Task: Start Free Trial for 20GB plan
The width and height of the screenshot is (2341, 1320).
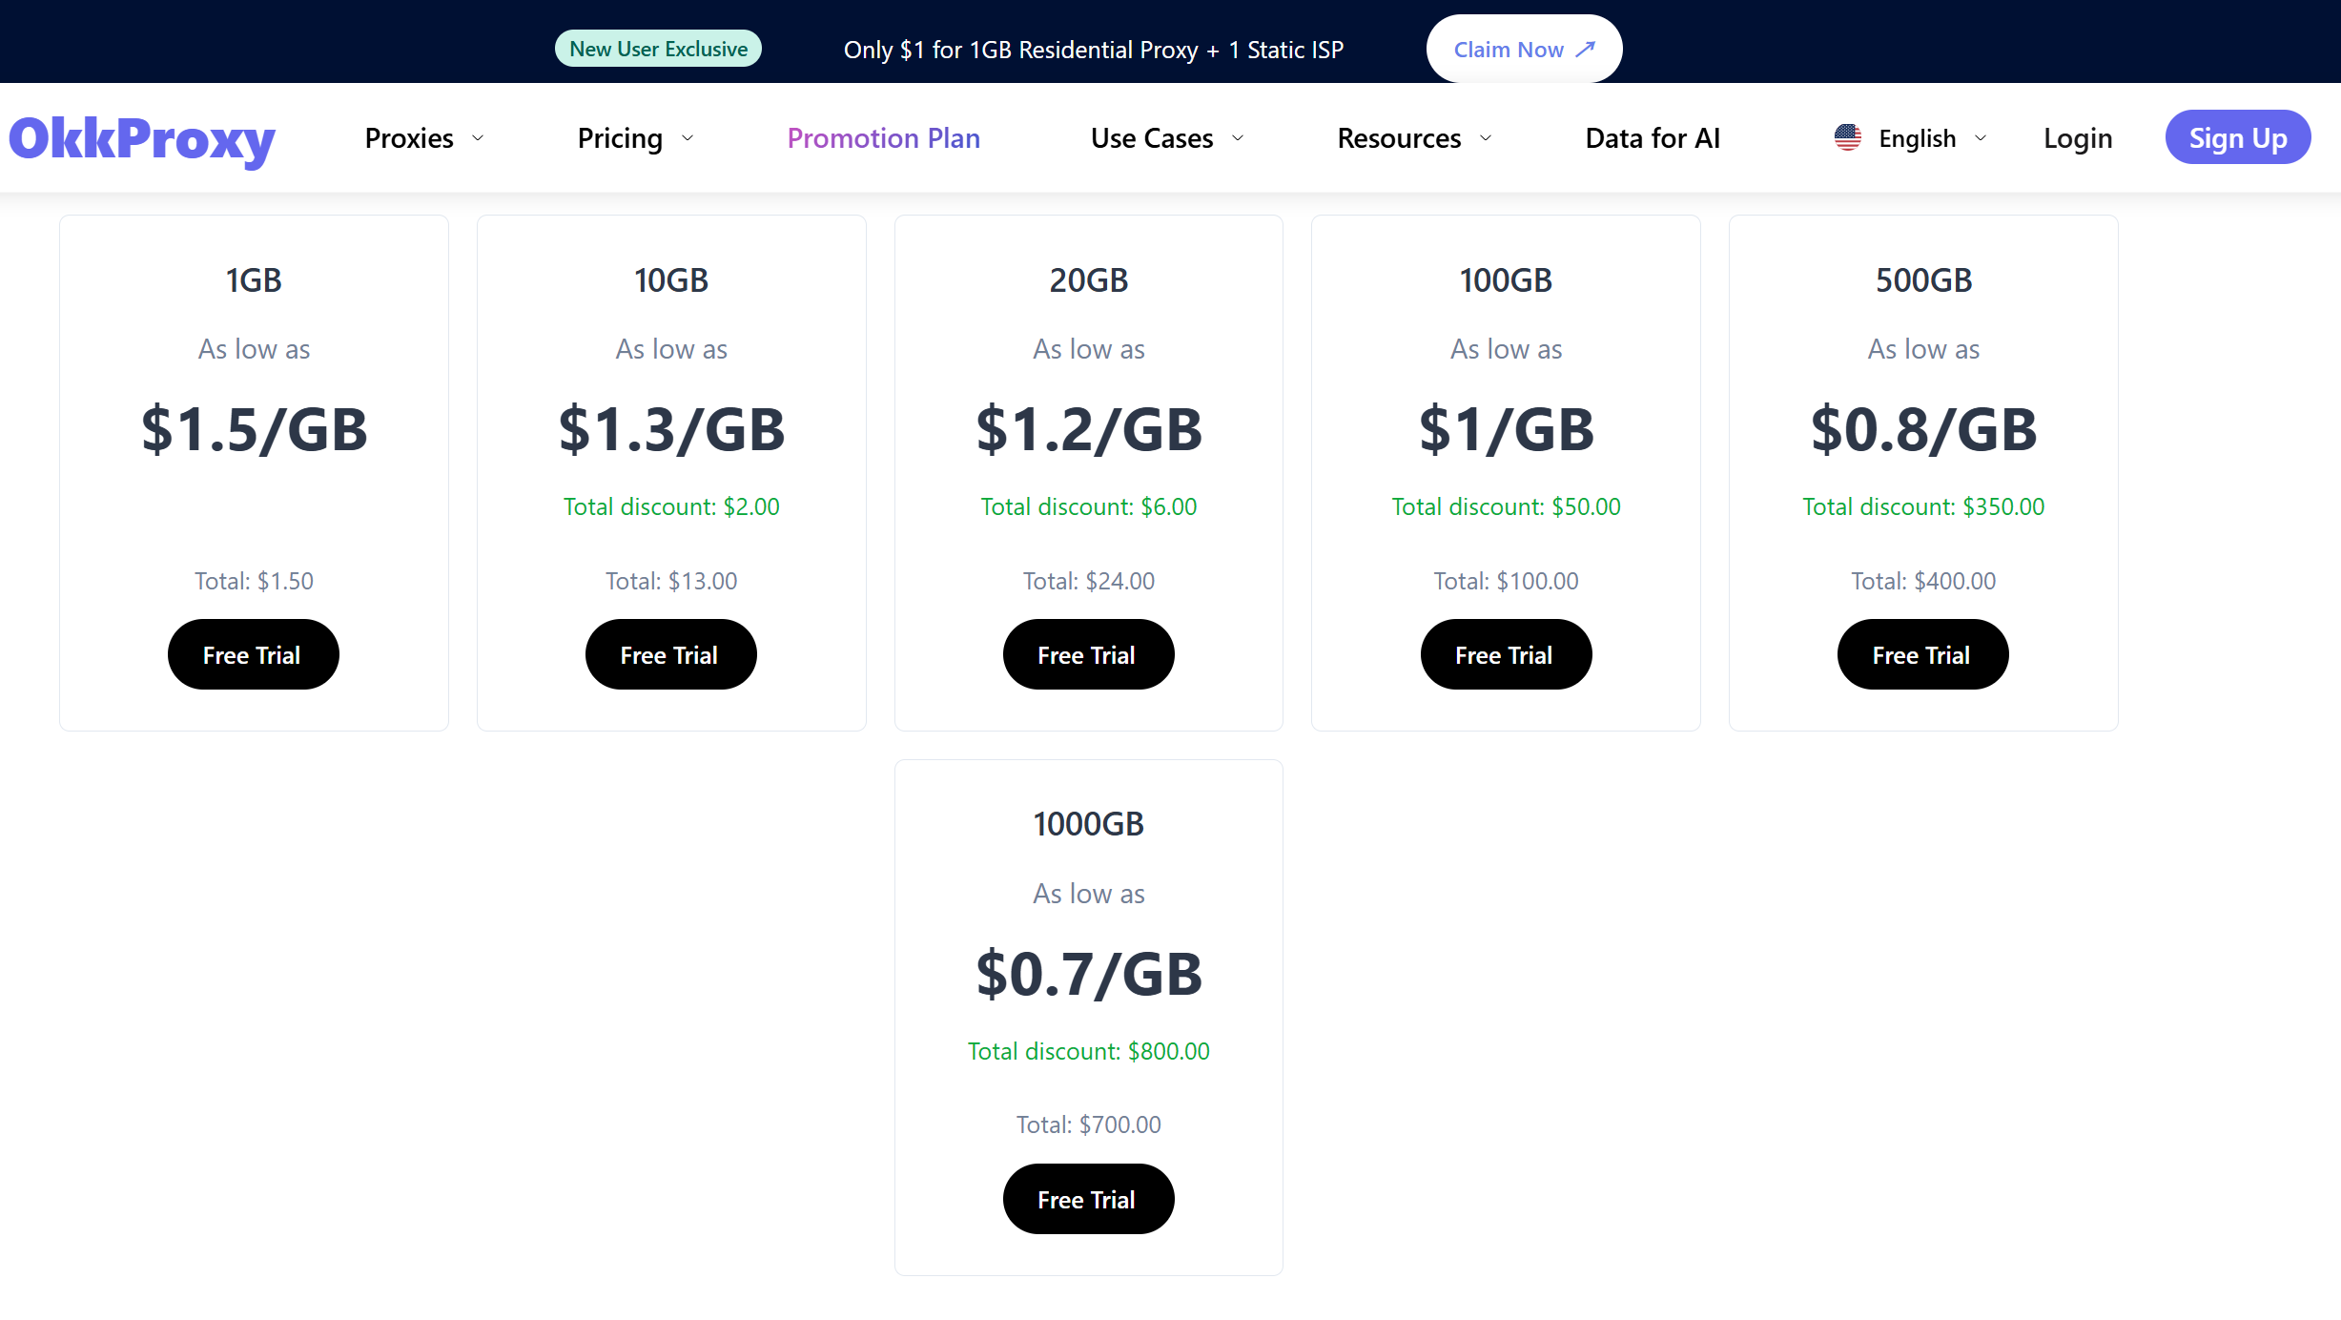Action: 1088,655
